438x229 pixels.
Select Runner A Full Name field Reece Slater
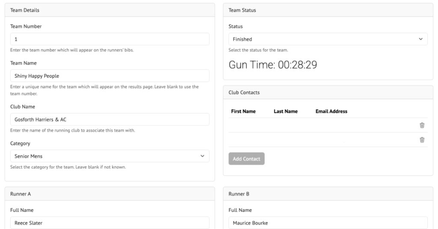(110, 223)
